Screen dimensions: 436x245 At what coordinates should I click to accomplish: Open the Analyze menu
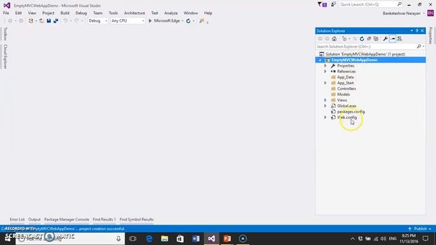(x=171, y=13)
